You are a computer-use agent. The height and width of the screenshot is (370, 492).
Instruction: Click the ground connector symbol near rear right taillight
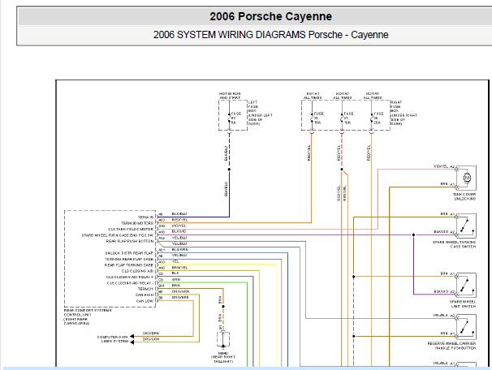[x=223, y=340]
